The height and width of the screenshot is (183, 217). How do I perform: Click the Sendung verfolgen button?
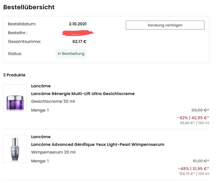[x=165, y=25]
